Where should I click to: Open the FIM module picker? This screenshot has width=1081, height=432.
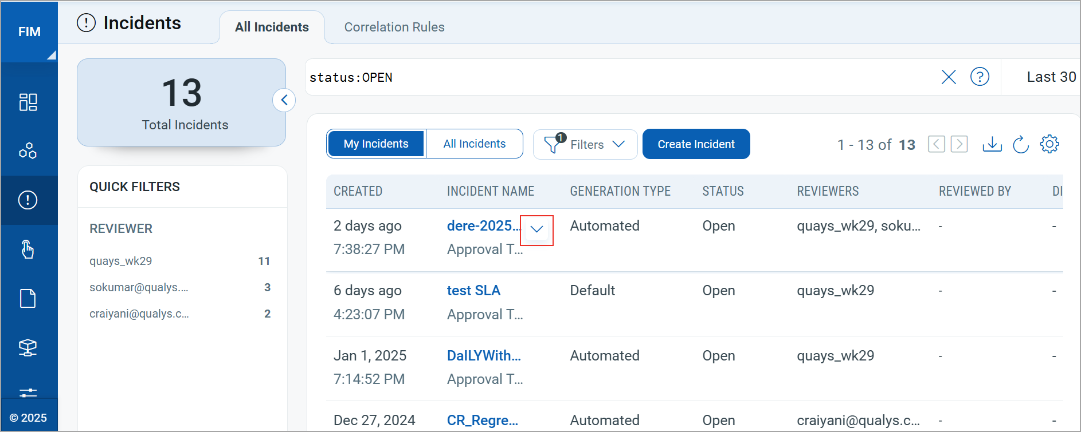click(29, 31)
